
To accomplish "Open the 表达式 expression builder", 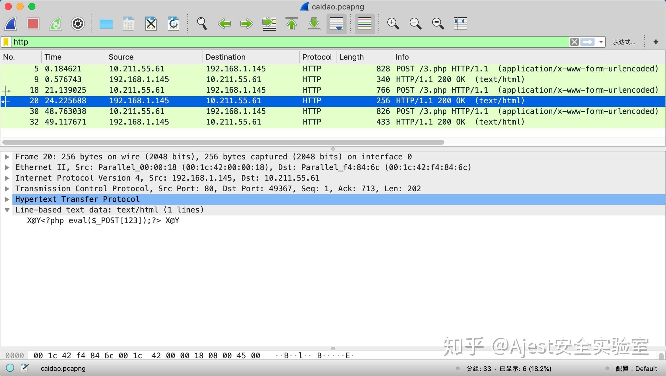I will click(624, 42).
